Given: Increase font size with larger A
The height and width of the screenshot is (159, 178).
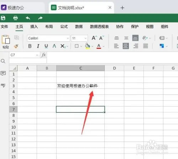Looking at the screenshot, I should (x=94, y=38).
